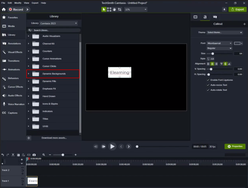Expand the Dynamic Backgrounds folder
The image size is (248, 188).
tap(28, 74)
